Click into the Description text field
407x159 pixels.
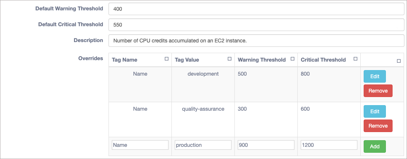click(256, 41)
